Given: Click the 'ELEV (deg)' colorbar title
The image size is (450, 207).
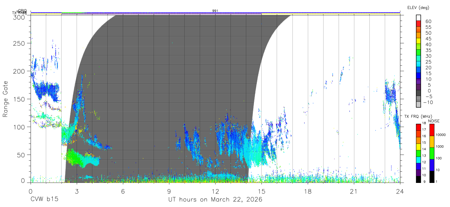Looking at the screenshot, I should pyautogui.click(x=418, y=7).
